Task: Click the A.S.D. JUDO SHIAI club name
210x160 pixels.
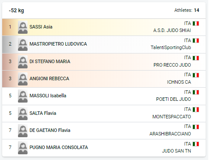Action: click(172, 30)
